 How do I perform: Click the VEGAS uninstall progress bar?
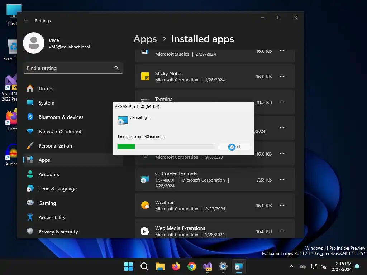pos(166,146)
